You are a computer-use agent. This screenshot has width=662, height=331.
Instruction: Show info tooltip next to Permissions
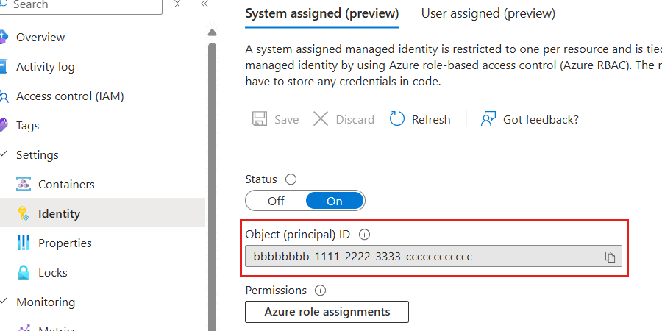coord(320,291)
